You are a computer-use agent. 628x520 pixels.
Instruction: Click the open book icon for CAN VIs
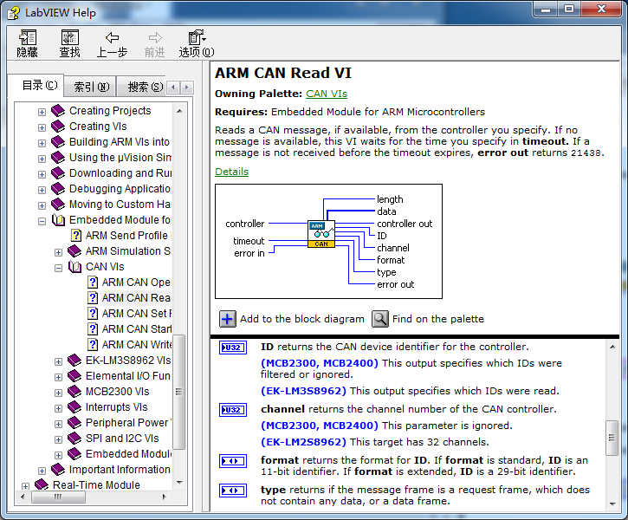[74, 267]
